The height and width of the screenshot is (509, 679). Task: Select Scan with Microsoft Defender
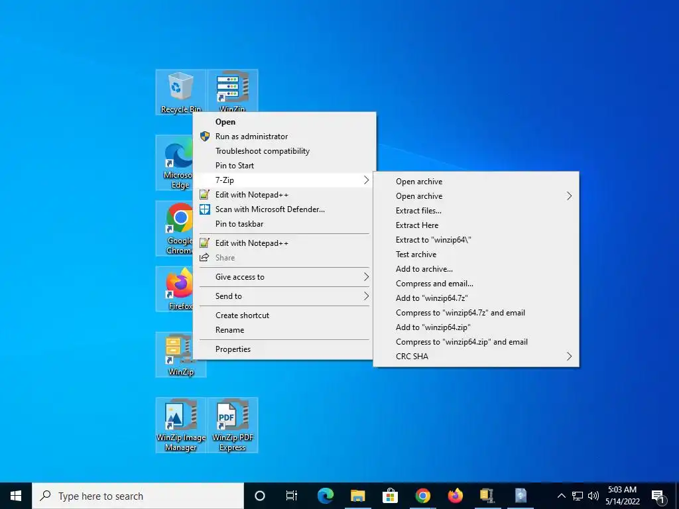(284, 209)
